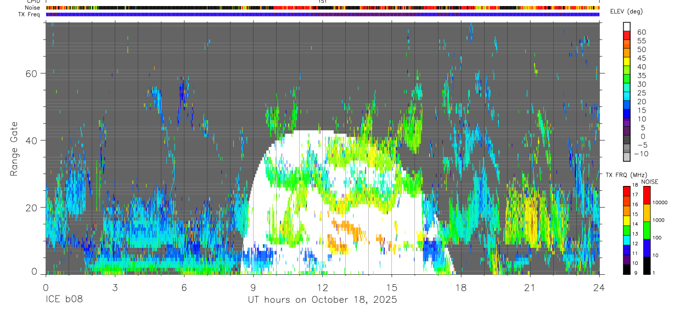Click the '−10' label on ELEV color bar
The height and width of the screenshot is (311, 674).
[x=641, y=154]
